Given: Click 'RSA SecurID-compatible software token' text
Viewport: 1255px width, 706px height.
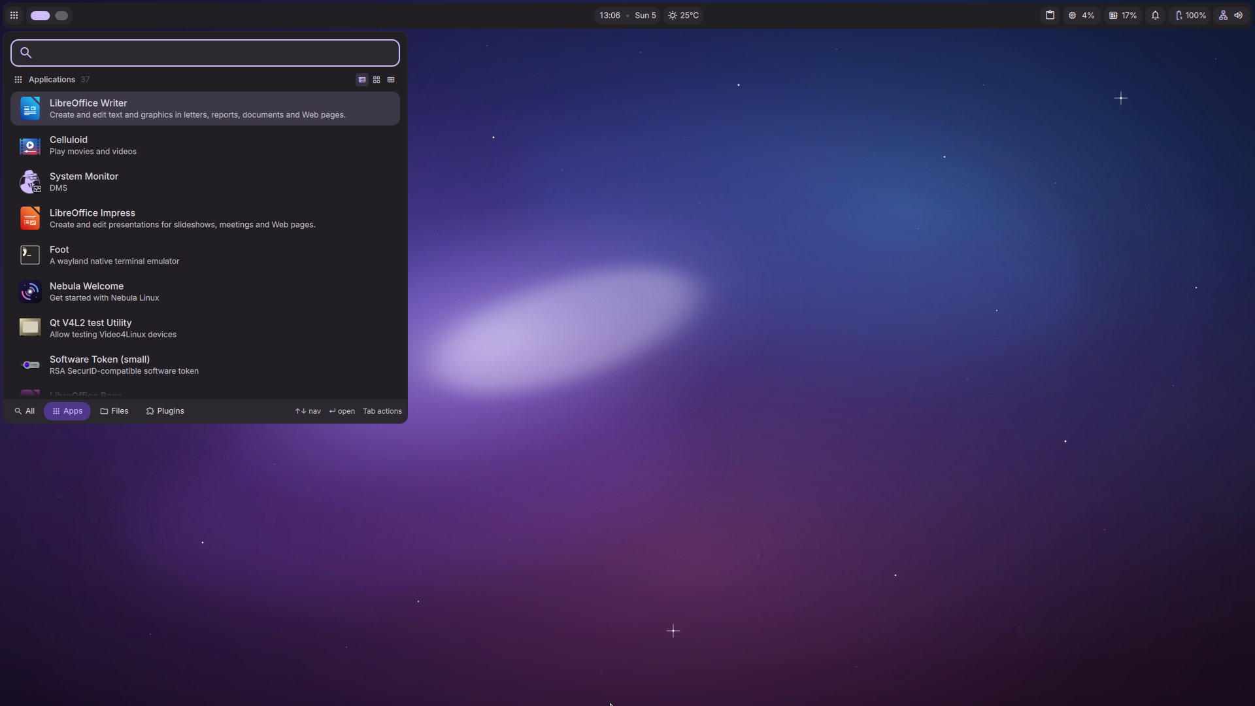Looking at the screenshot, I should (124, 371).
